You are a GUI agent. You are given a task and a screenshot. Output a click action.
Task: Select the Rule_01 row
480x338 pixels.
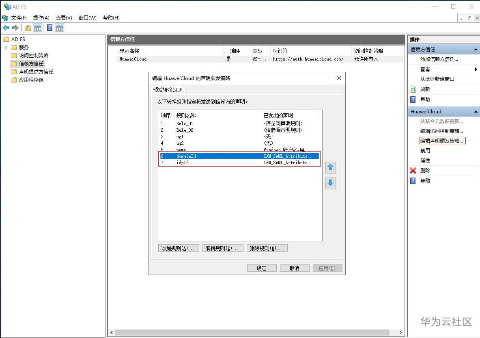click(x=239, y=123)
